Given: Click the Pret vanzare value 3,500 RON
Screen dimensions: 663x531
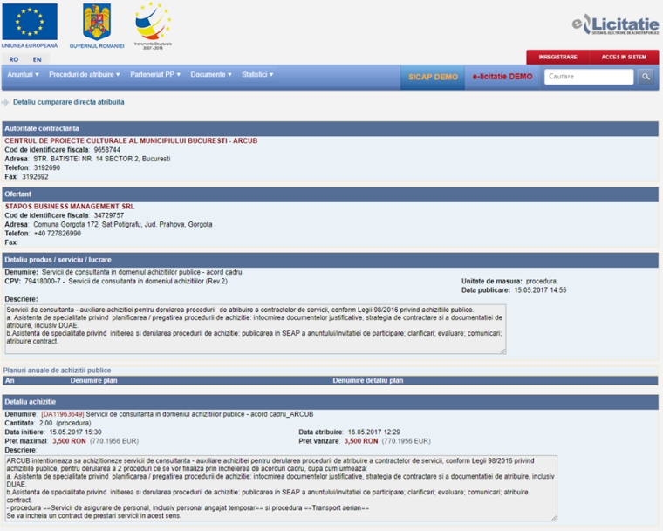Looking at the screenshot, I should (360, 441).
